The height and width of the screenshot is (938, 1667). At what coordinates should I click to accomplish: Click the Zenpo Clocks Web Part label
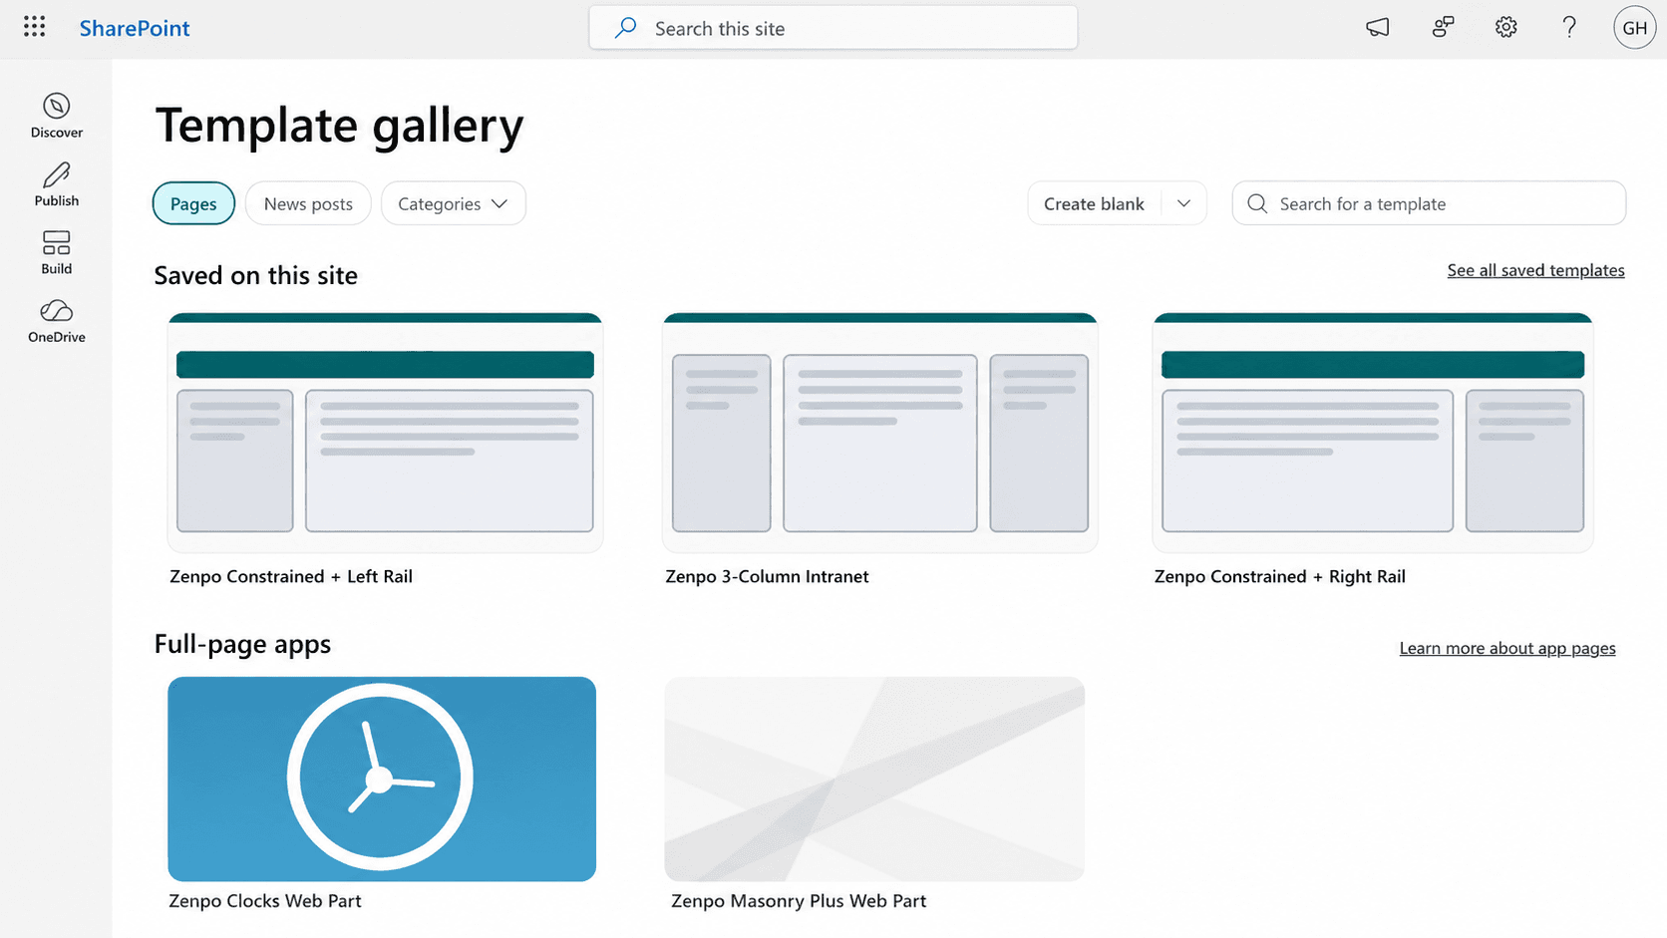tap(265, 901)
